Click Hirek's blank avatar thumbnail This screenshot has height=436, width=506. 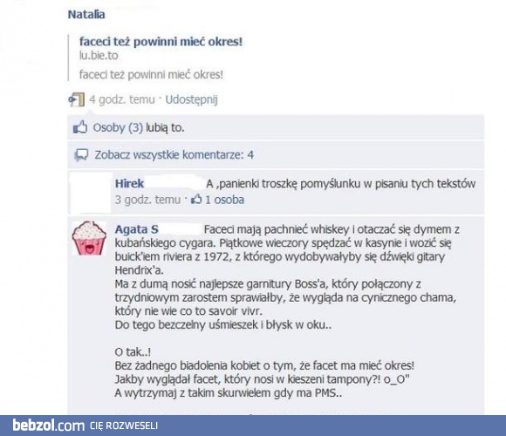(91, 193)
